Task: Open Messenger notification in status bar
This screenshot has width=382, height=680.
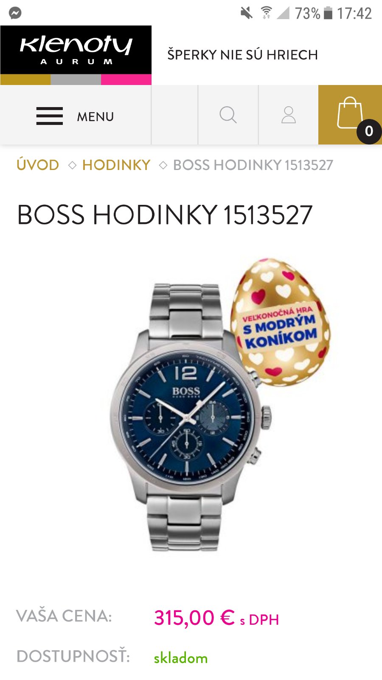Action: point(15,13)
